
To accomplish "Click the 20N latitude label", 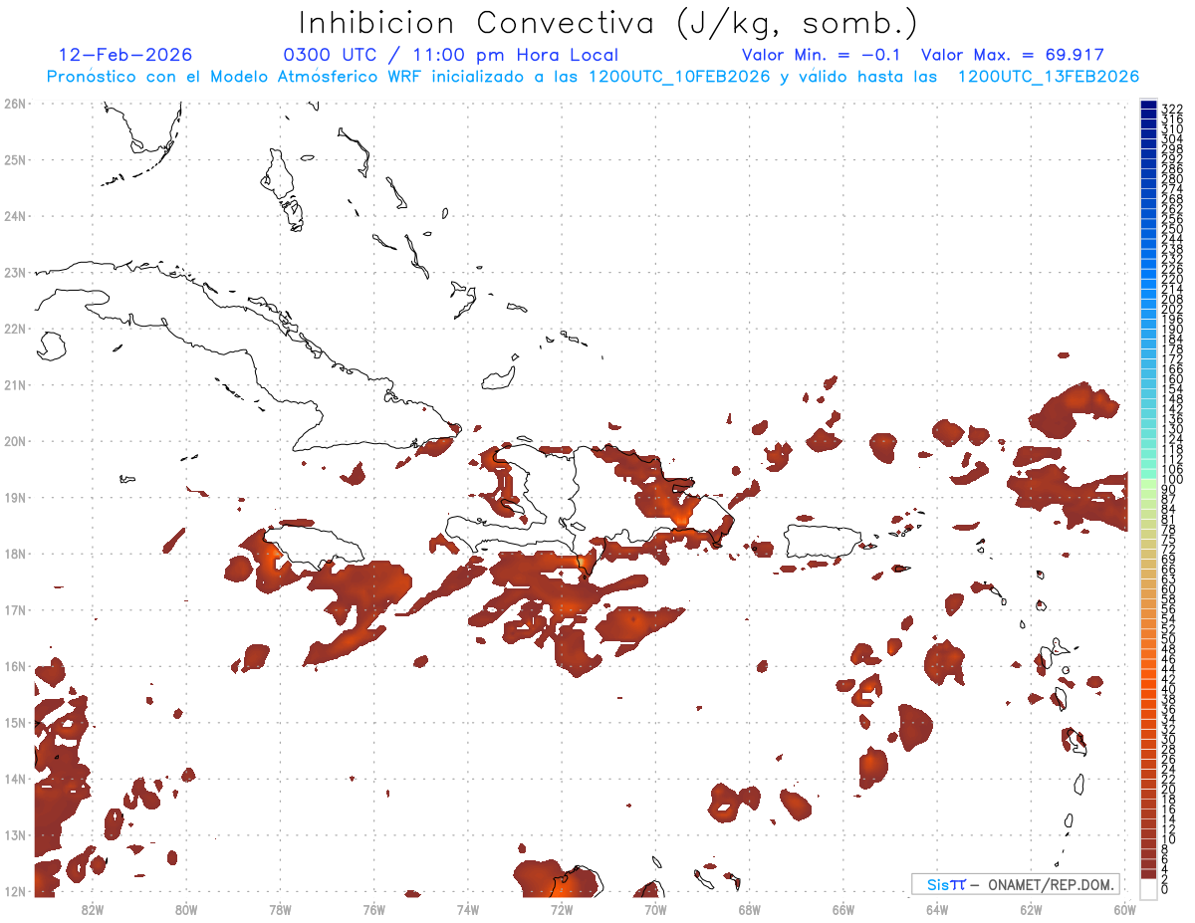I will [15, 441].
